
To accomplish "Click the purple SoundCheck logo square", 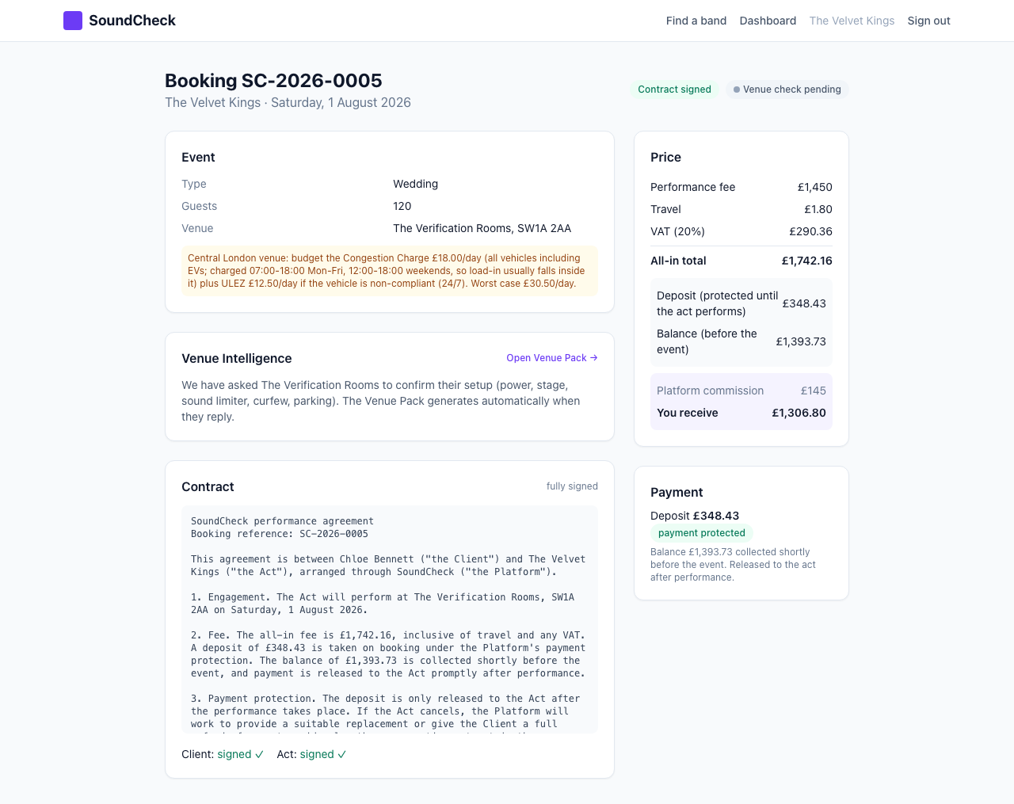I will coord(73,21).
